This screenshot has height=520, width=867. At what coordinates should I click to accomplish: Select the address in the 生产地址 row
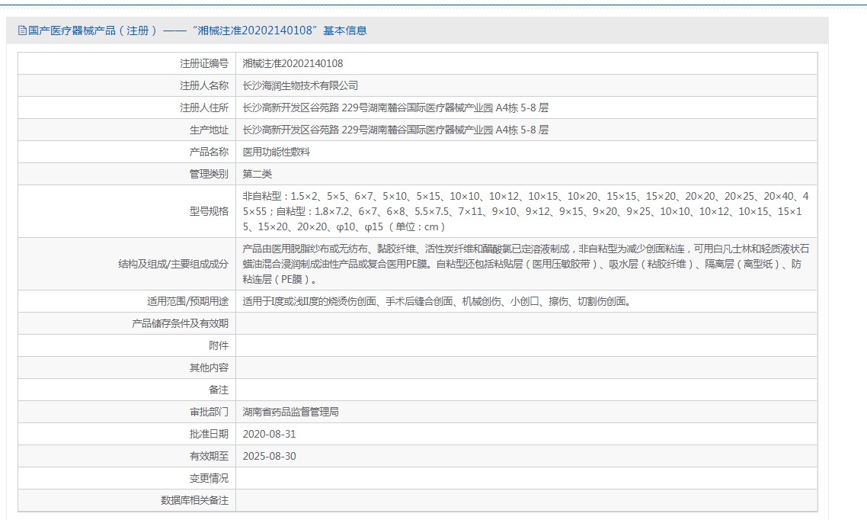[395, 130]
